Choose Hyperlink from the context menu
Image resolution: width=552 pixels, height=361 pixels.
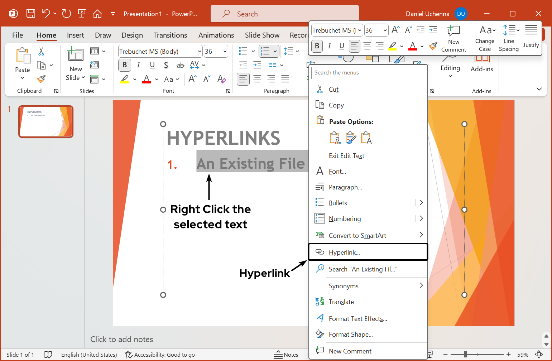pos(344,252)
